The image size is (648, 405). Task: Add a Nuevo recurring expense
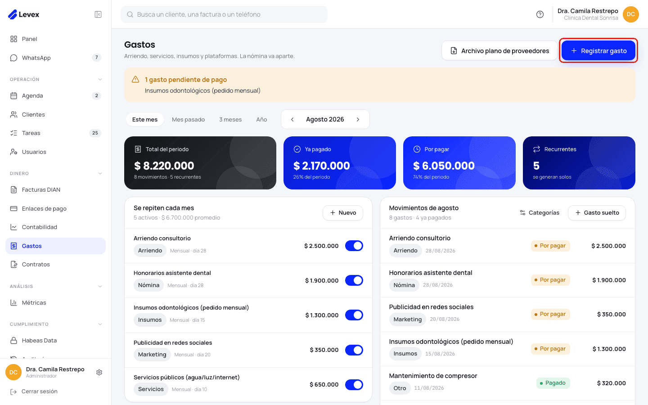[x=343, y=213]
